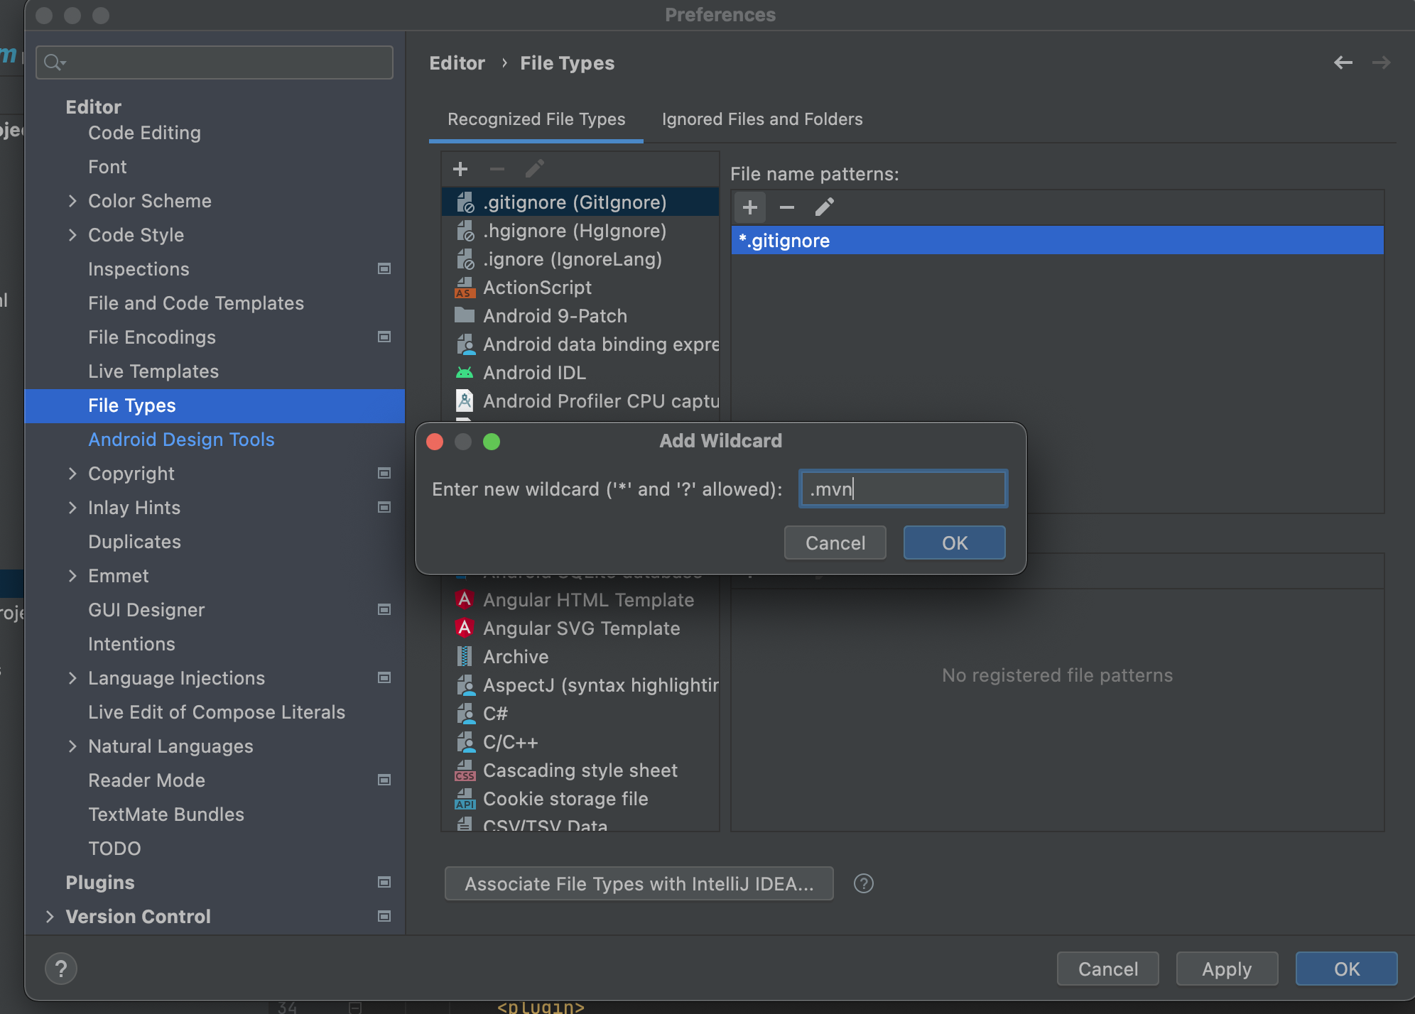Select Live Templates in settings tree
This screenshot has width=1415, height=1014.
153,371
